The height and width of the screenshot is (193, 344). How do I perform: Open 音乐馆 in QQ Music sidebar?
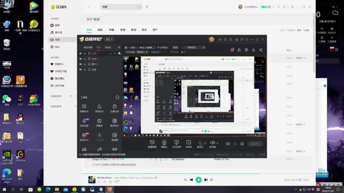point(58,33)
